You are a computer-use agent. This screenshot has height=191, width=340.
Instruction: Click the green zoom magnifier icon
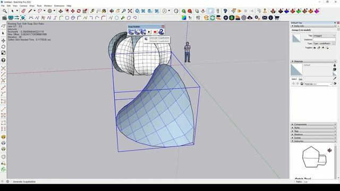(x=184, y=11)
